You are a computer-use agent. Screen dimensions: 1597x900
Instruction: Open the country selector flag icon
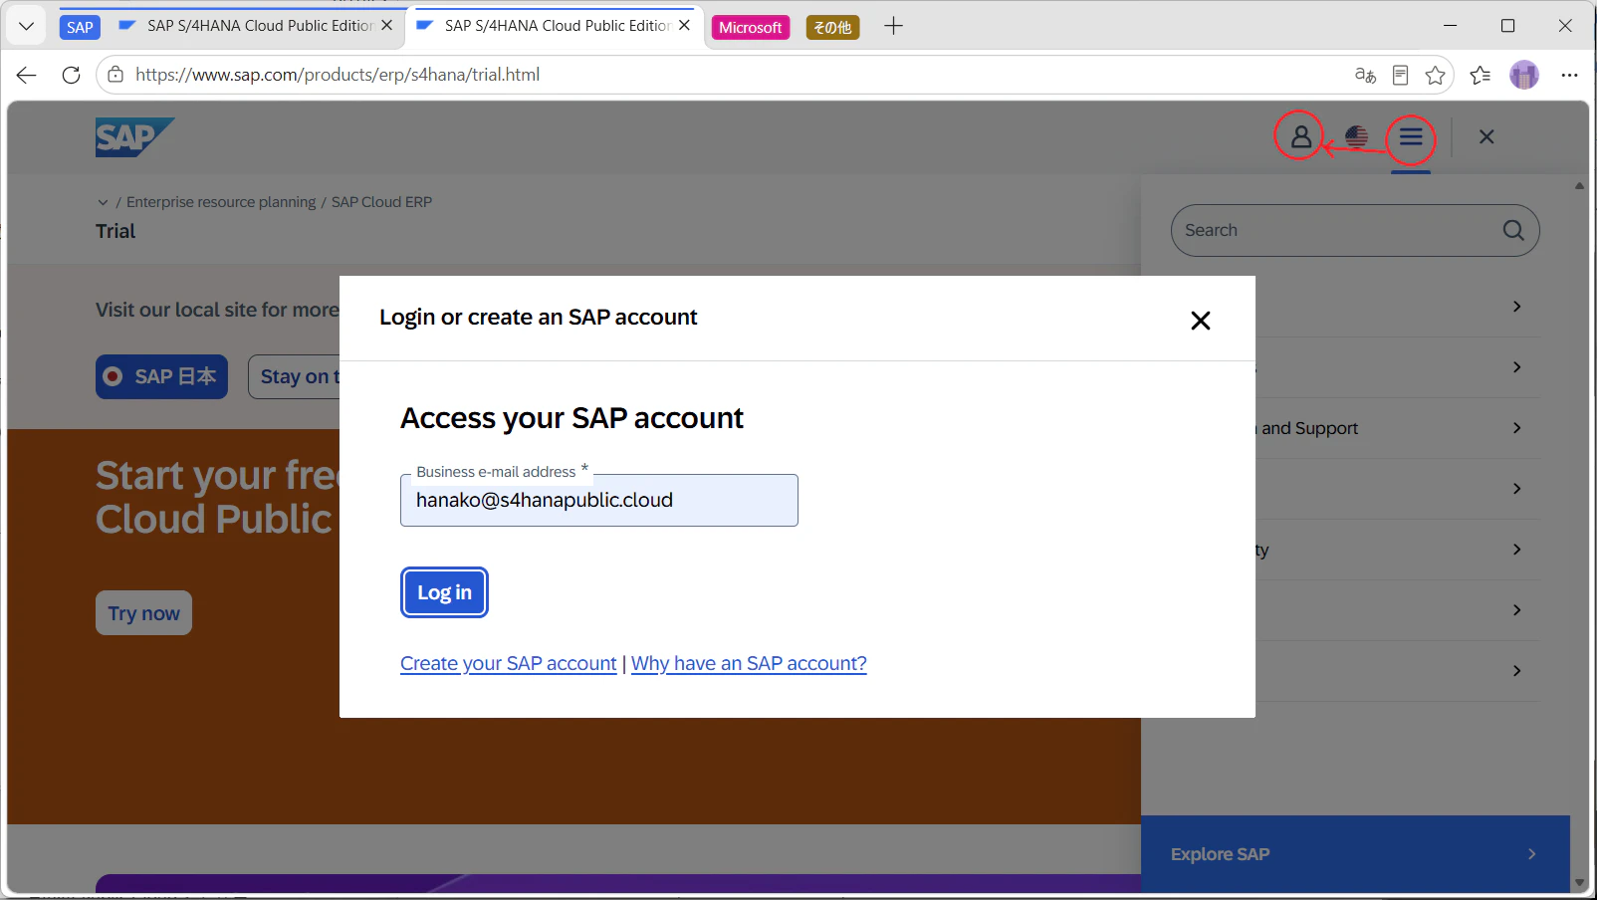click(1356, 136)
